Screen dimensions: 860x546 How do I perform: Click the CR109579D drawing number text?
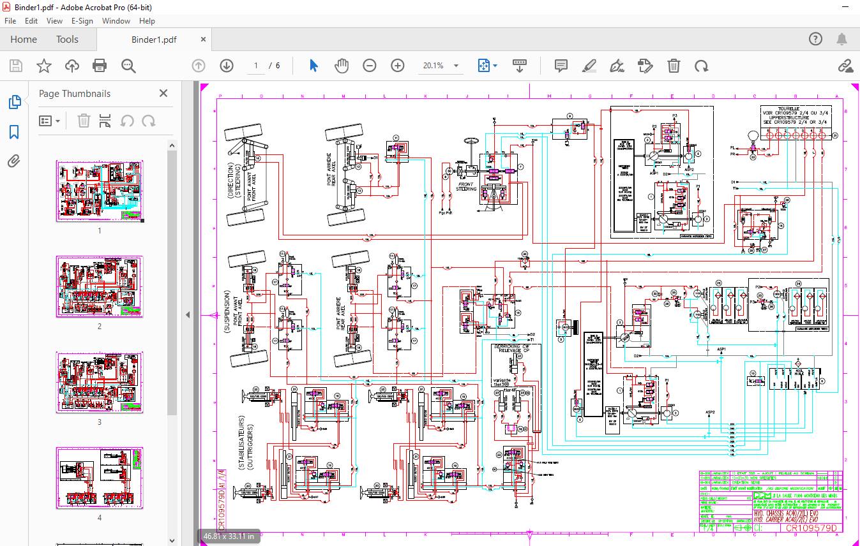pos(811,528)
